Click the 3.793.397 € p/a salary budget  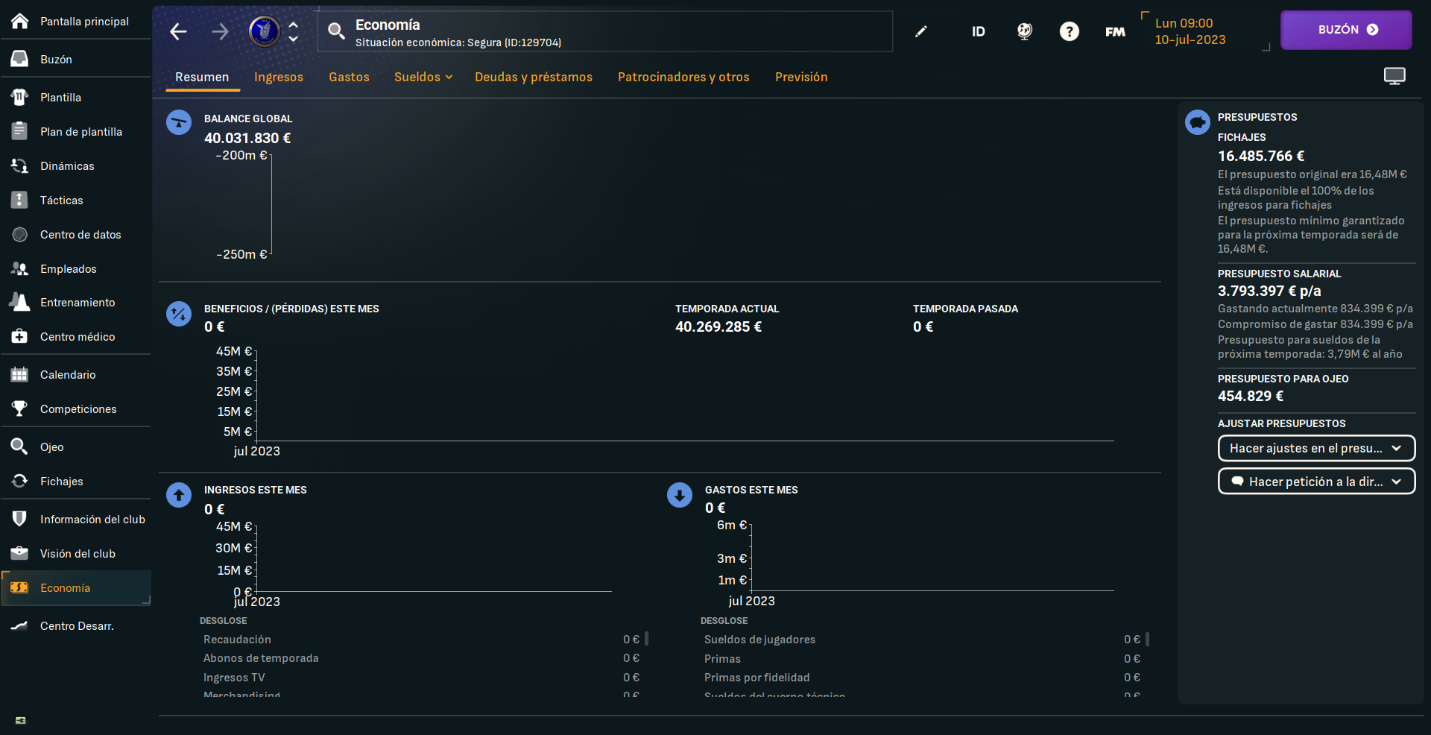pos(1269,291)
